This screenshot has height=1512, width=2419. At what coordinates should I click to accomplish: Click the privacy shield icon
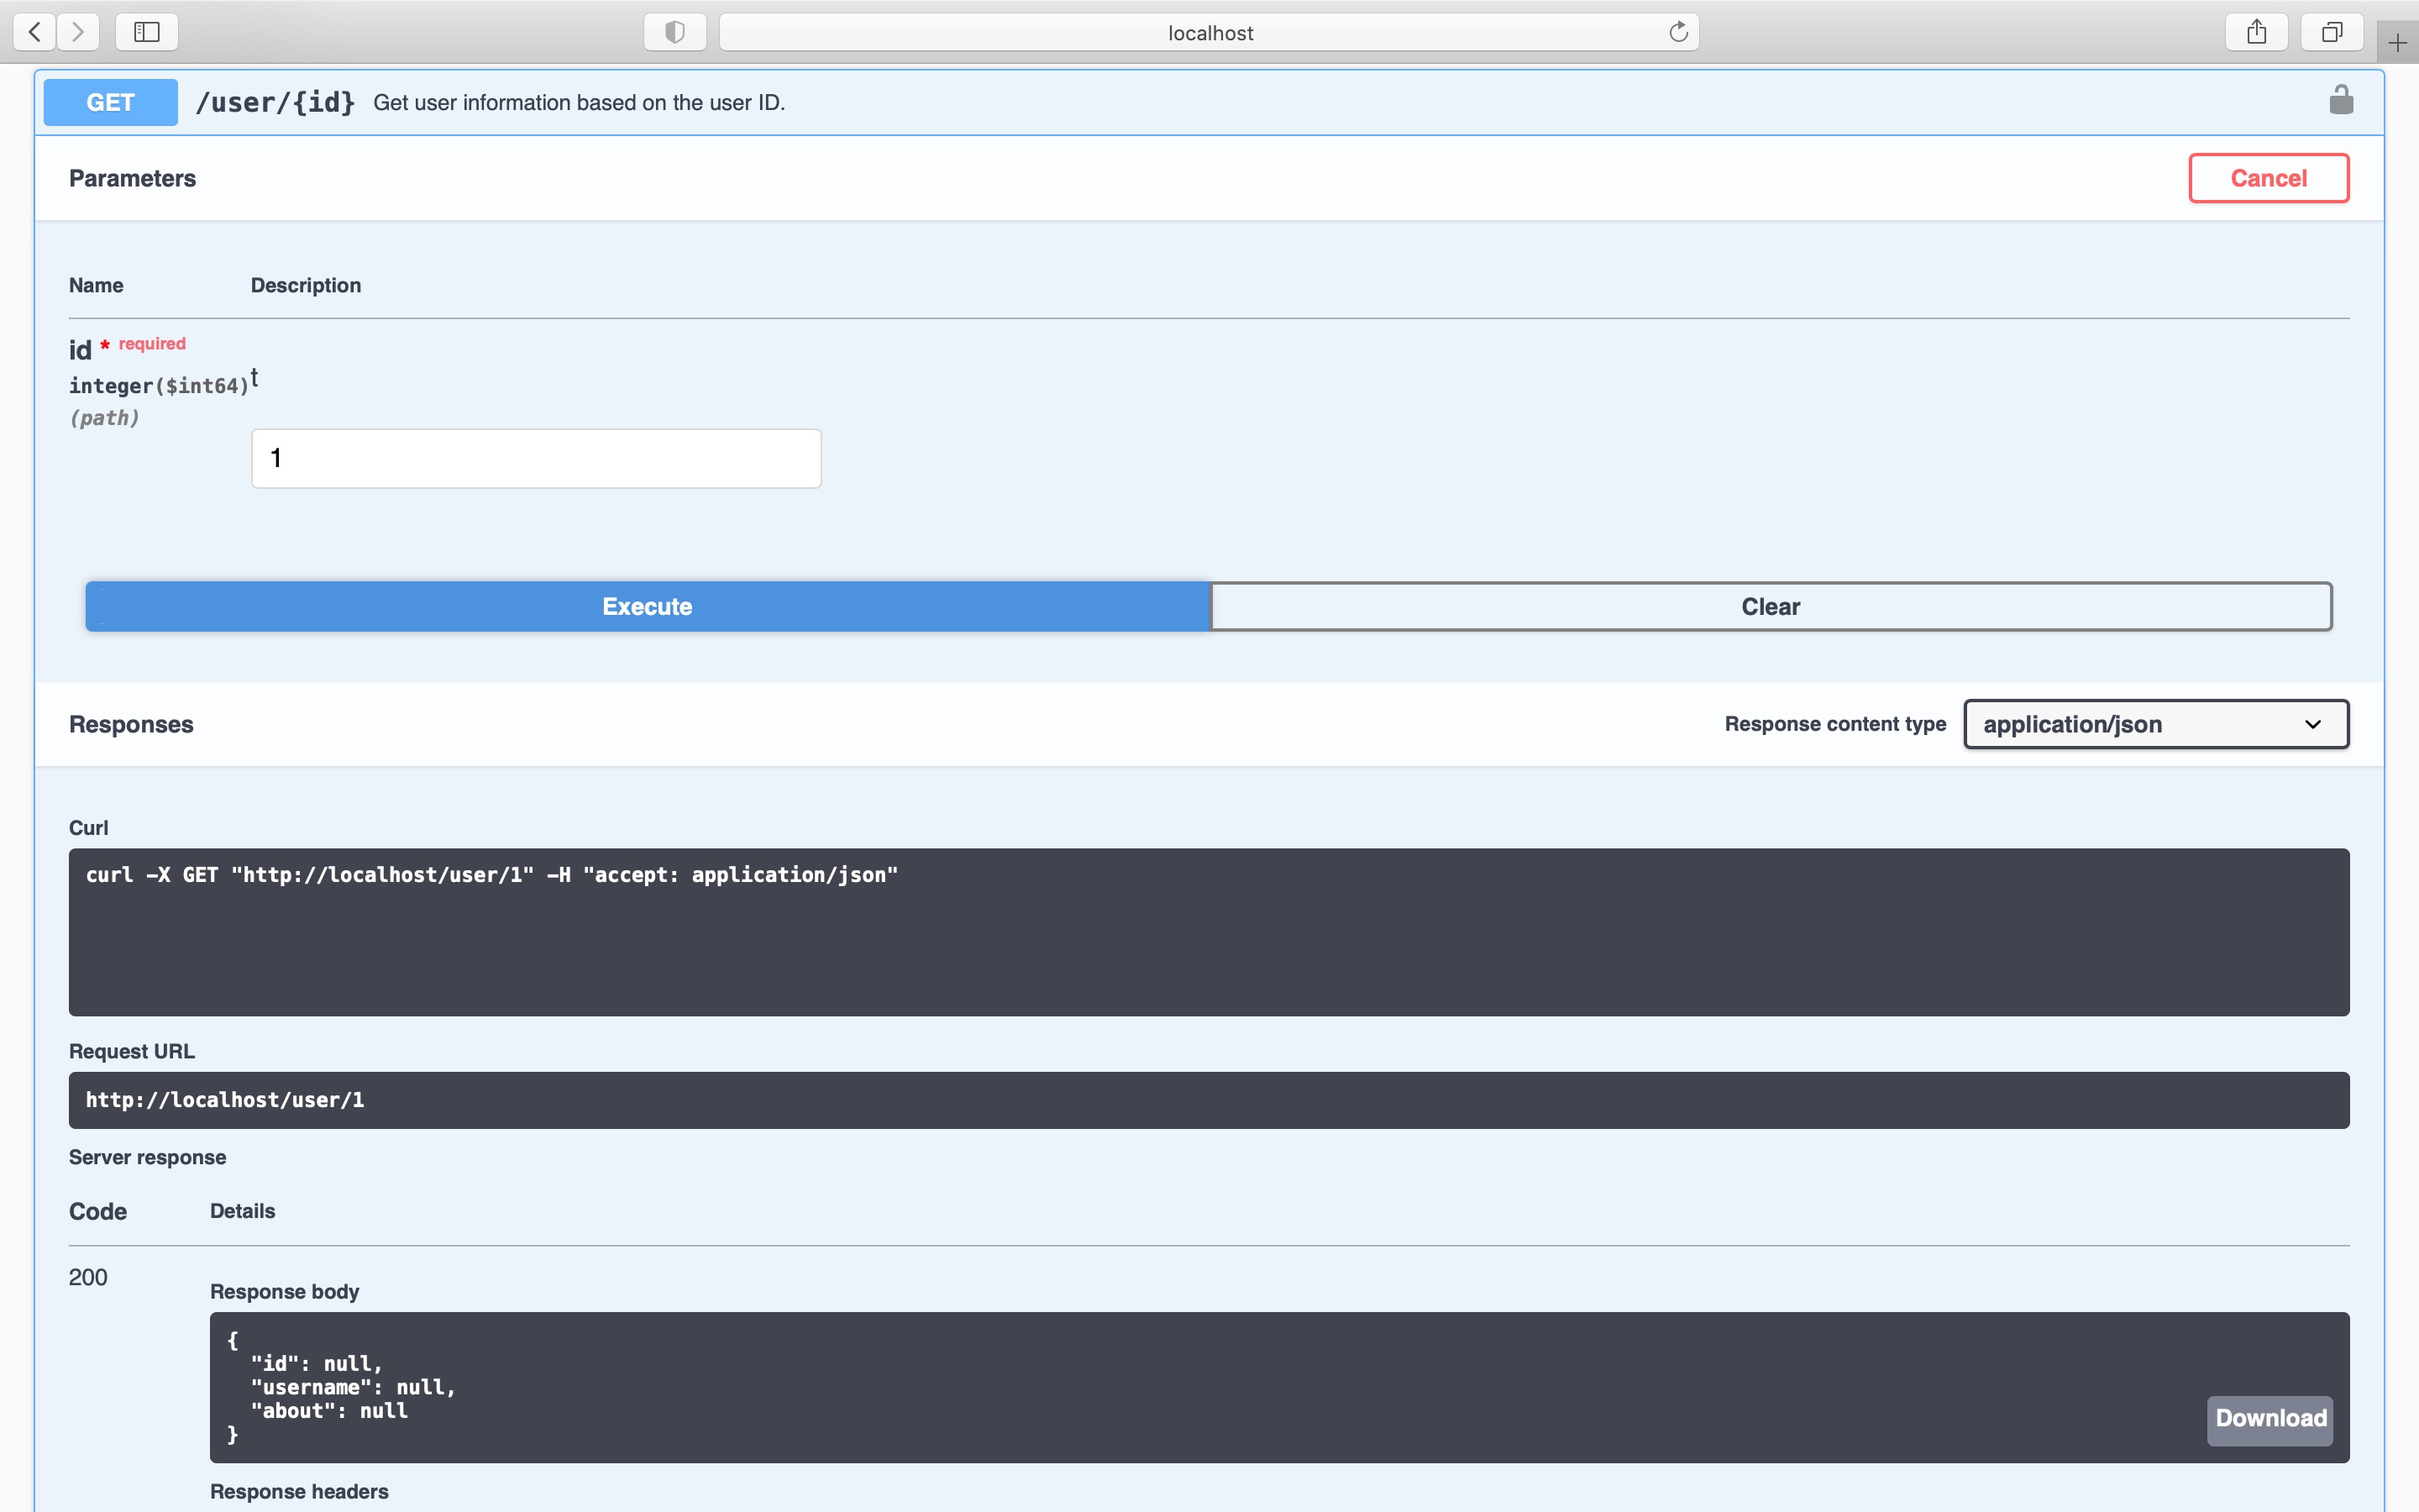coord(674,32)
